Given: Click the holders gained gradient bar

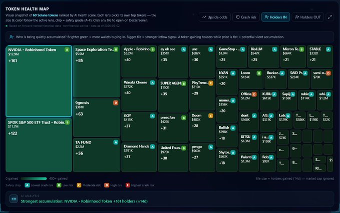Looking at the screenshot, I should pyautogui.click(x=34, y=178).
